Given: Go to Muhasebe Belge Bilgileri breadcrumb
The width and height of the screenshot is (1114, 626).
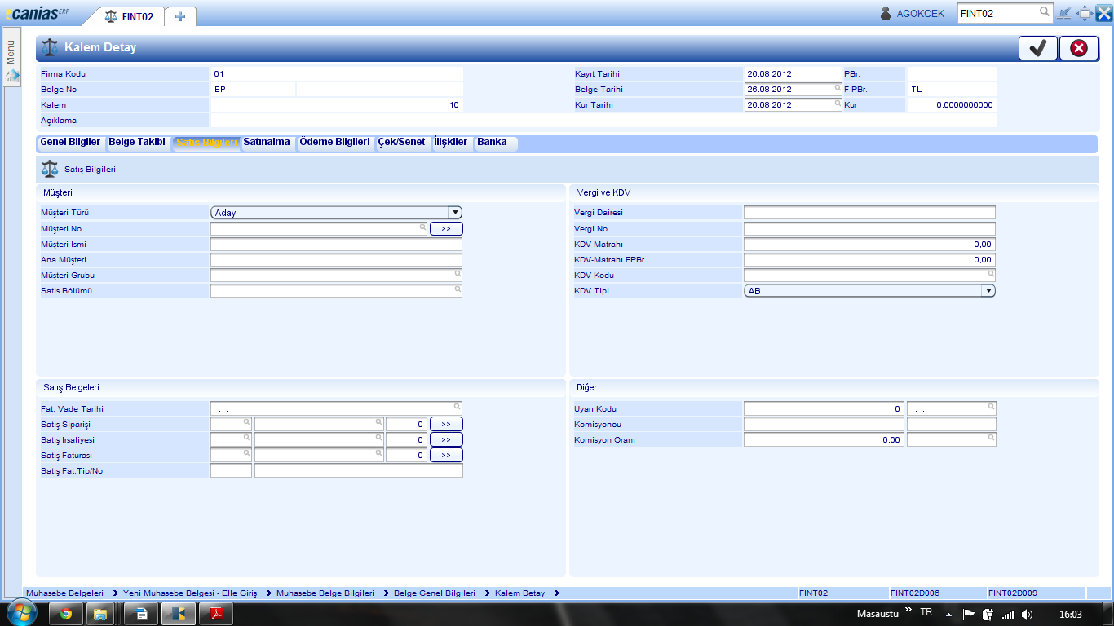Looking at the screenshot, I should pyautogui.click(x=325, y=593).
